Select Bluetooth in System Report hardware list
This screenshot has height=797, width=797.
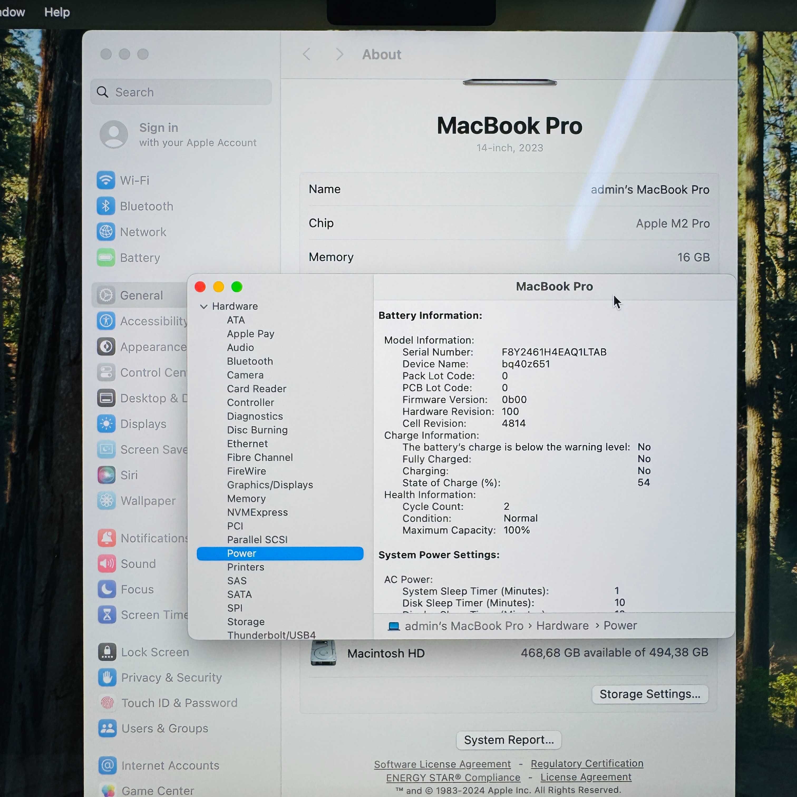(250, 361)
